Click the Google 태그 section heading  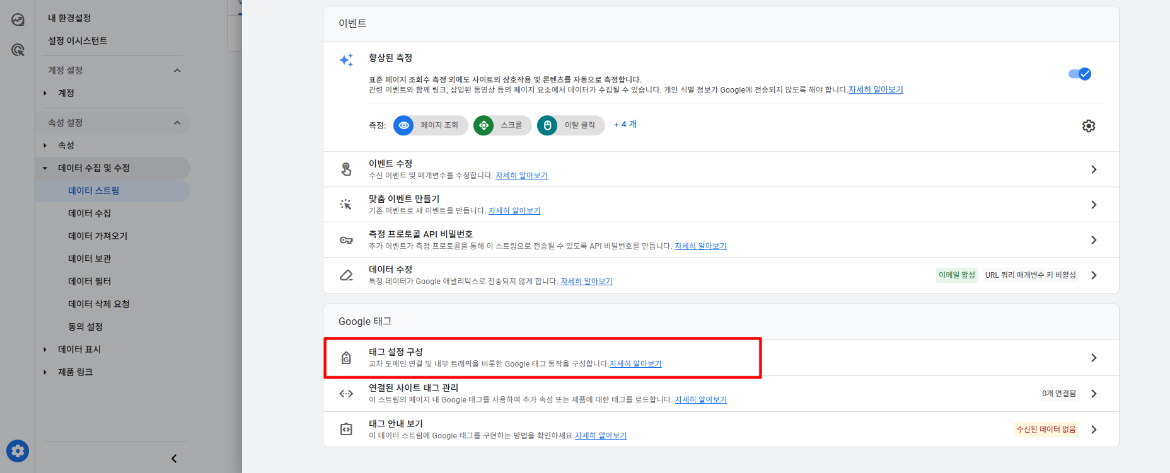365,322
